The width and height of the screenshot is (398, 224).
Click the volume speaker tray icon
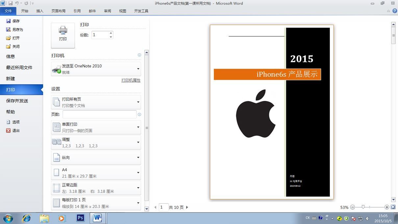367,218
